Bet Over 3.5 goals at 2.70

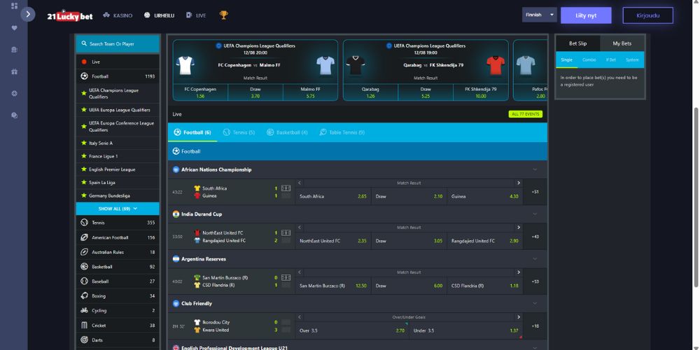click(x=352, y=330)
